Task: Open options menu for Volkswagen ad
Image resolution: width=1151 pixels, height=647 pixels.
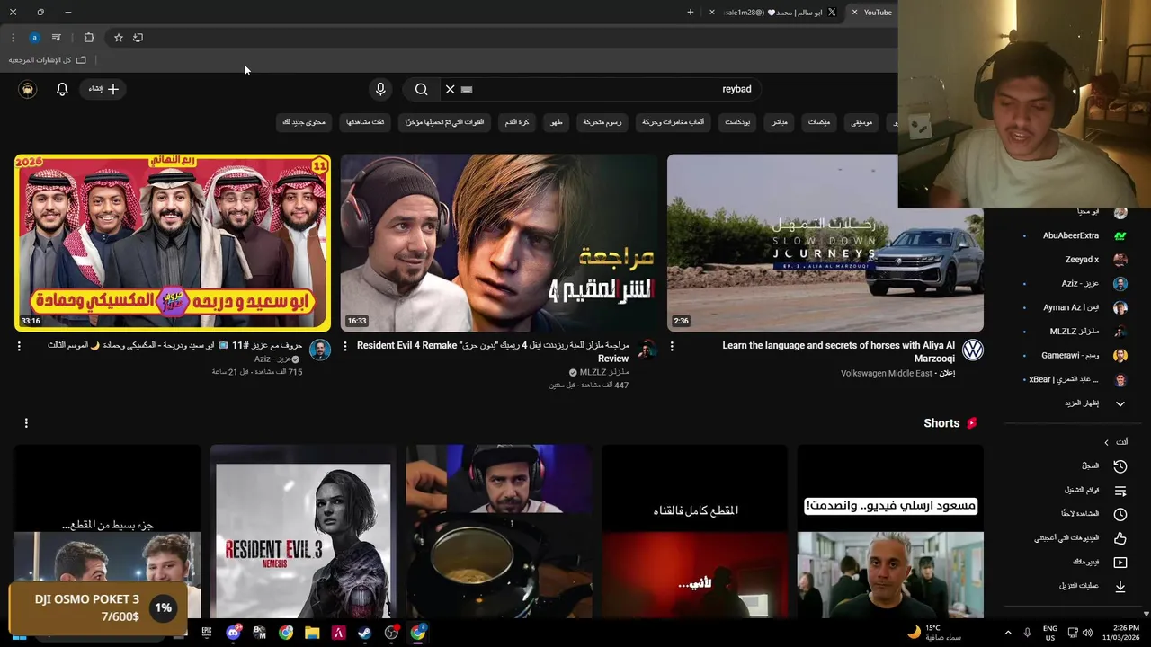Action: (672, 346)
